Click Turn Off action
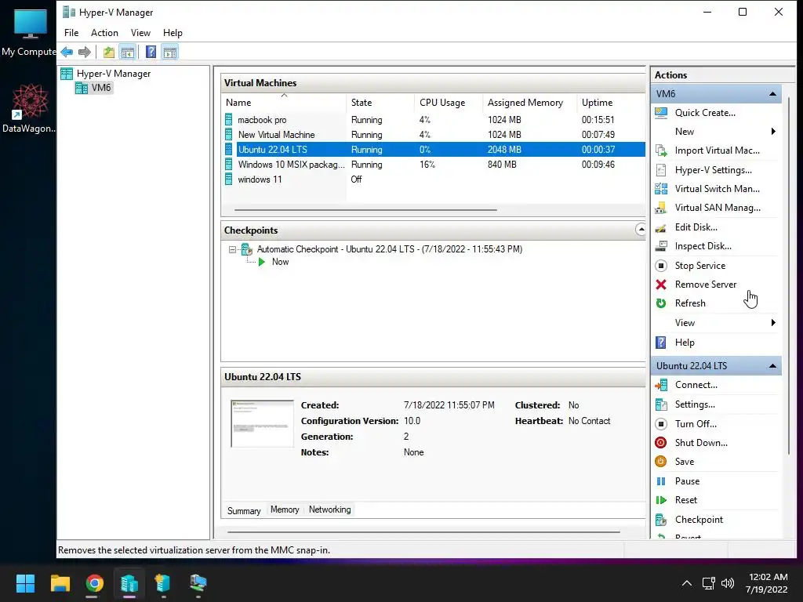The width and height of the screenshot is (803, 602). tap(696, 424)
